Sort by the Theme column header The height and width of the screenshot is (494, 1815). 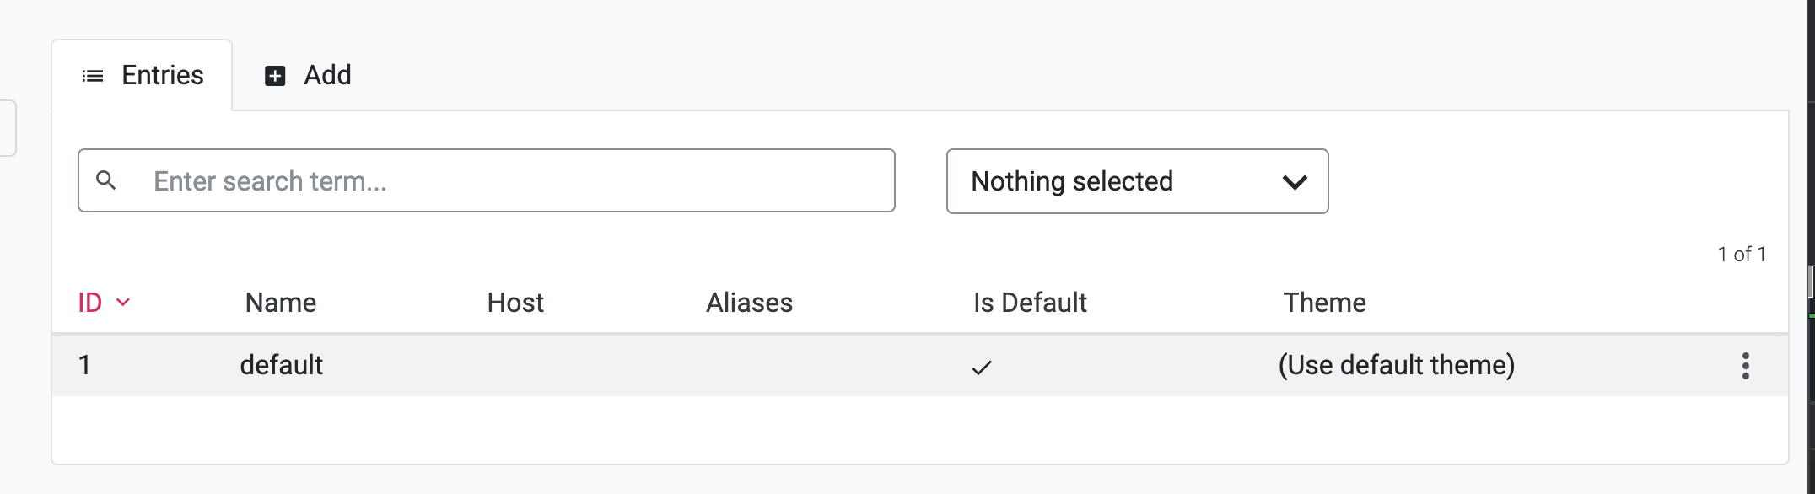[x=1324, y=303]
